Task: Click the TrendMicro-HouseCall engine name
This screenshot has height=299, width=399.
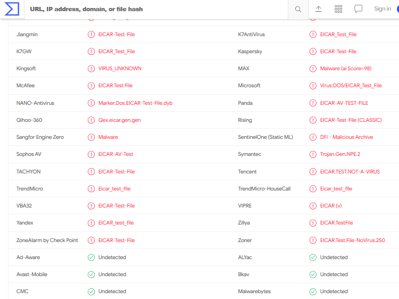Action: point(264,188)
